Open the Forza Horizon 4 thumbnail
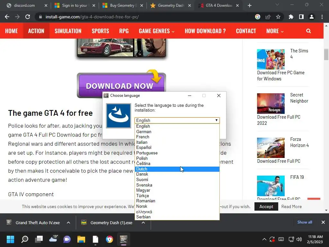 tap(271, 148)
